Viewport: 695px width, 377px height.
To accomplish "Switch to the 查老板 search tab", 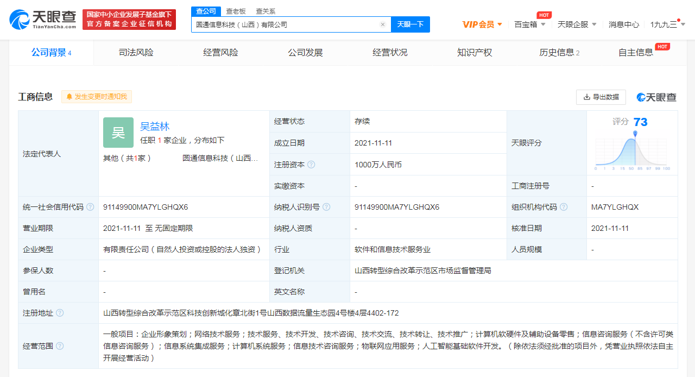I will tap(236, 11).
